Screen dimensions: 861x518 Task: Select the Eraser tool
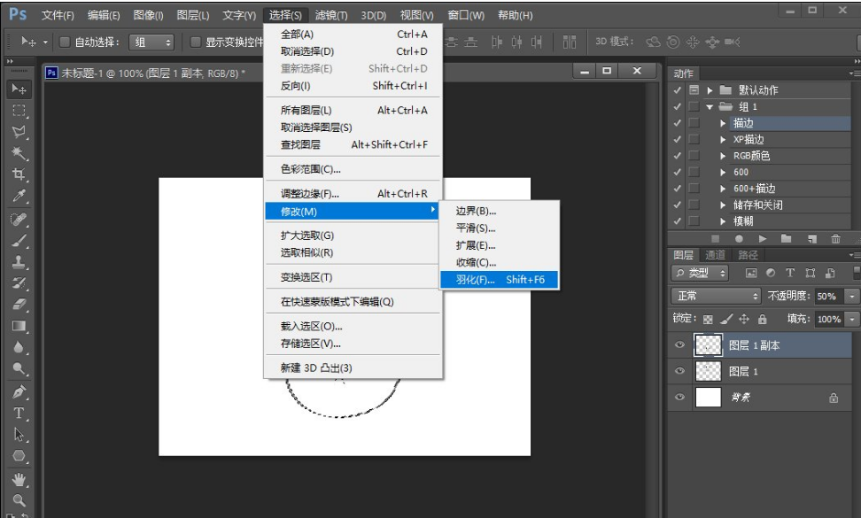19,305
